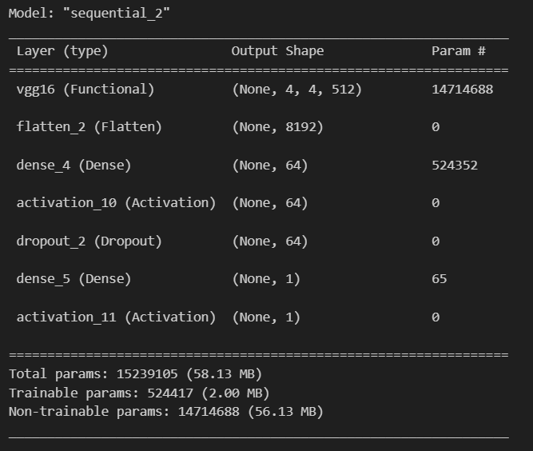The height and width of the screenshot is (451, 533).
Task: Click the 65 param value of dense_5
Action: [x=440, y=279]
